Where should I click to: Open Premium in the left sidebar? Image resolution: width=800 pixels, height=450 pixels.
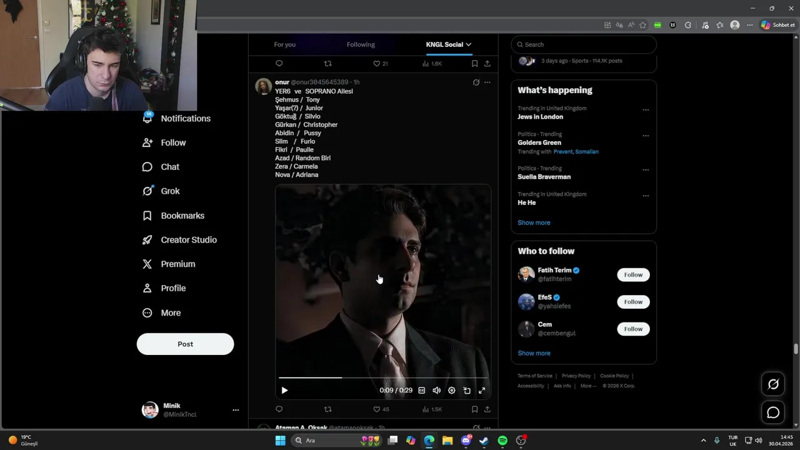(169, 264)
